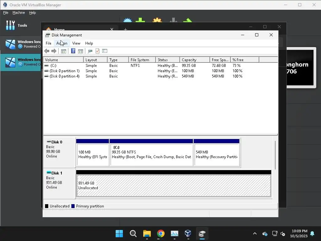Viewport: 321px width, 241px height.
Task: Click the Properties checkmark page toolbar icon
Action: tap(97, 51)
